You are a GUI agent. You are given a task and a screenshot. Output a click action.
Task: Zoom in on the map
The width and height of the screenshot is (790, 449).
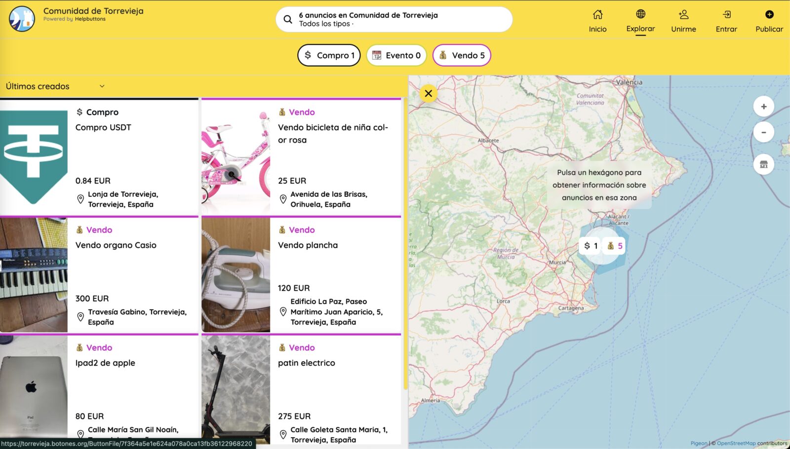pyautogui.click(x=763, y=107)
